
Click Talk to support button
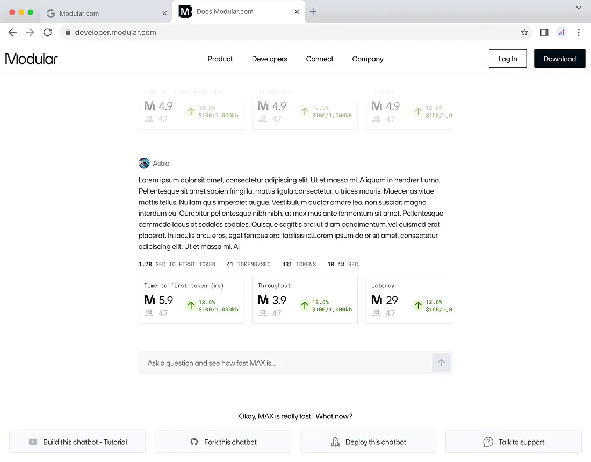pyautogui.click(x=514, y=442)
